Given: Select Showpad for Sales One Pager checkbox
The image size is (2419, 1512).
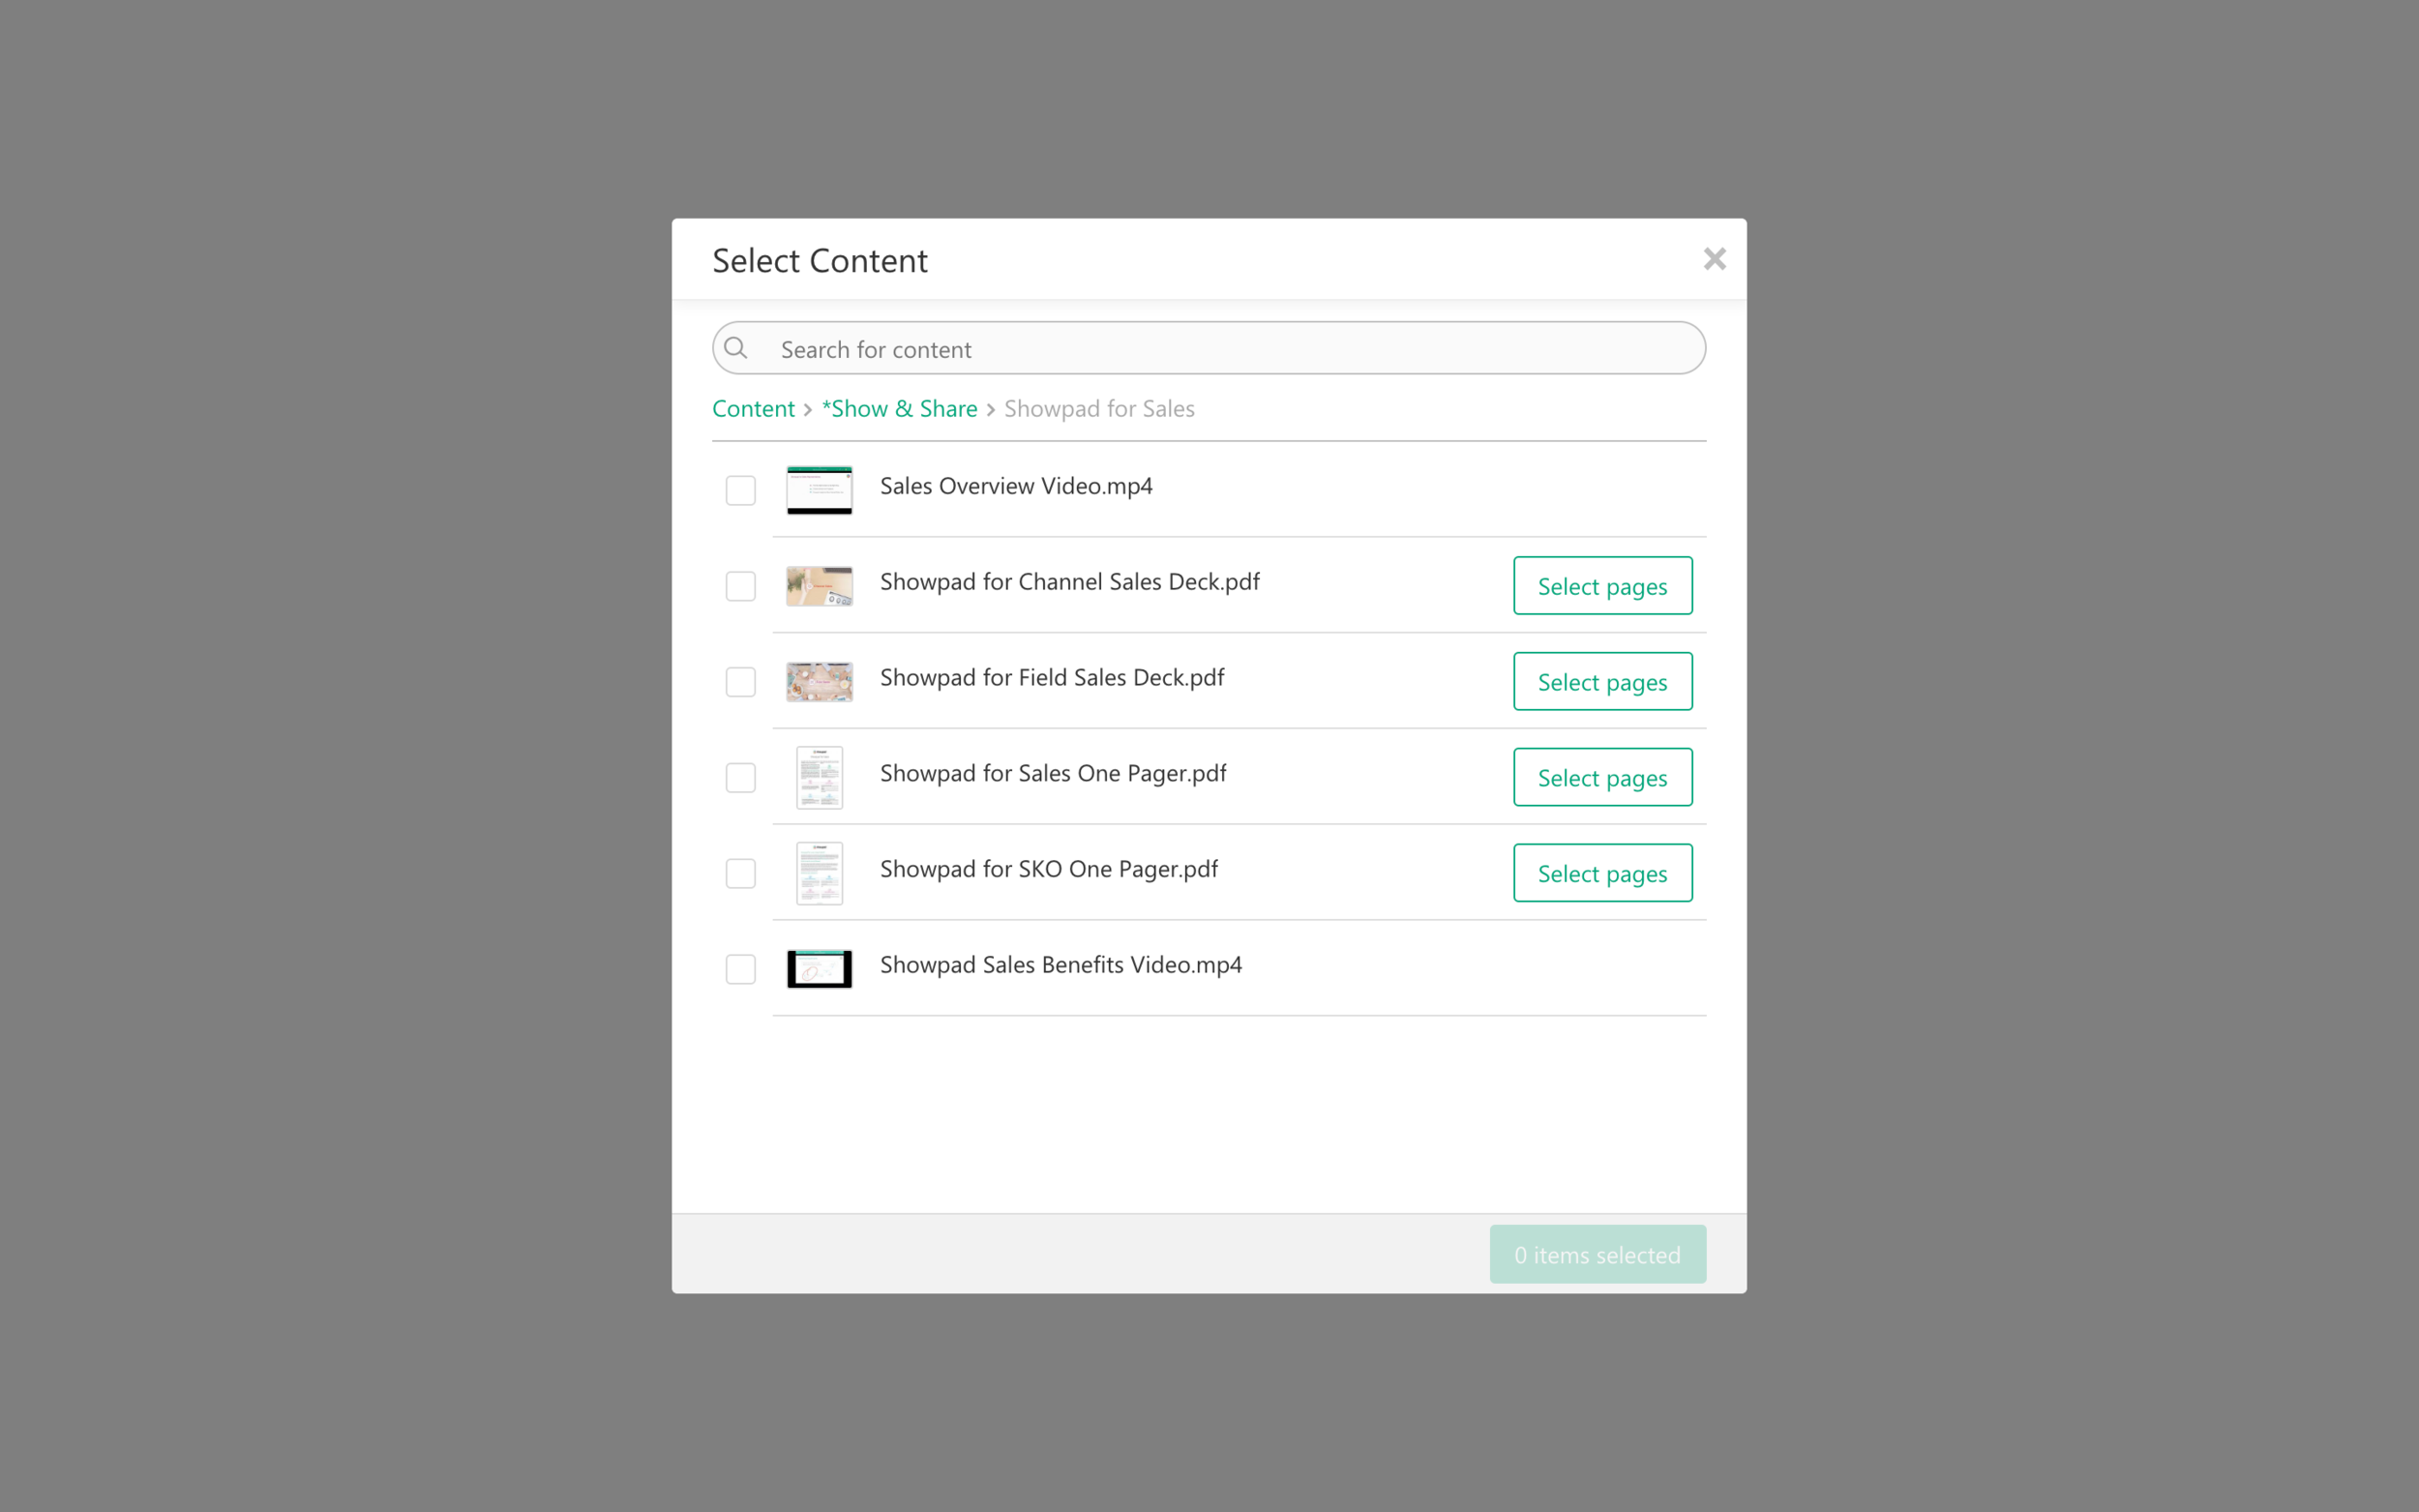Looking at the screenshot, I should [x=740, y=778].
